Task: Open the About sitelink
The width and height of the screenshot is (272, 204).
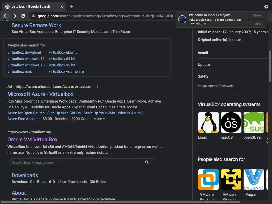Action: click(19, 193)
